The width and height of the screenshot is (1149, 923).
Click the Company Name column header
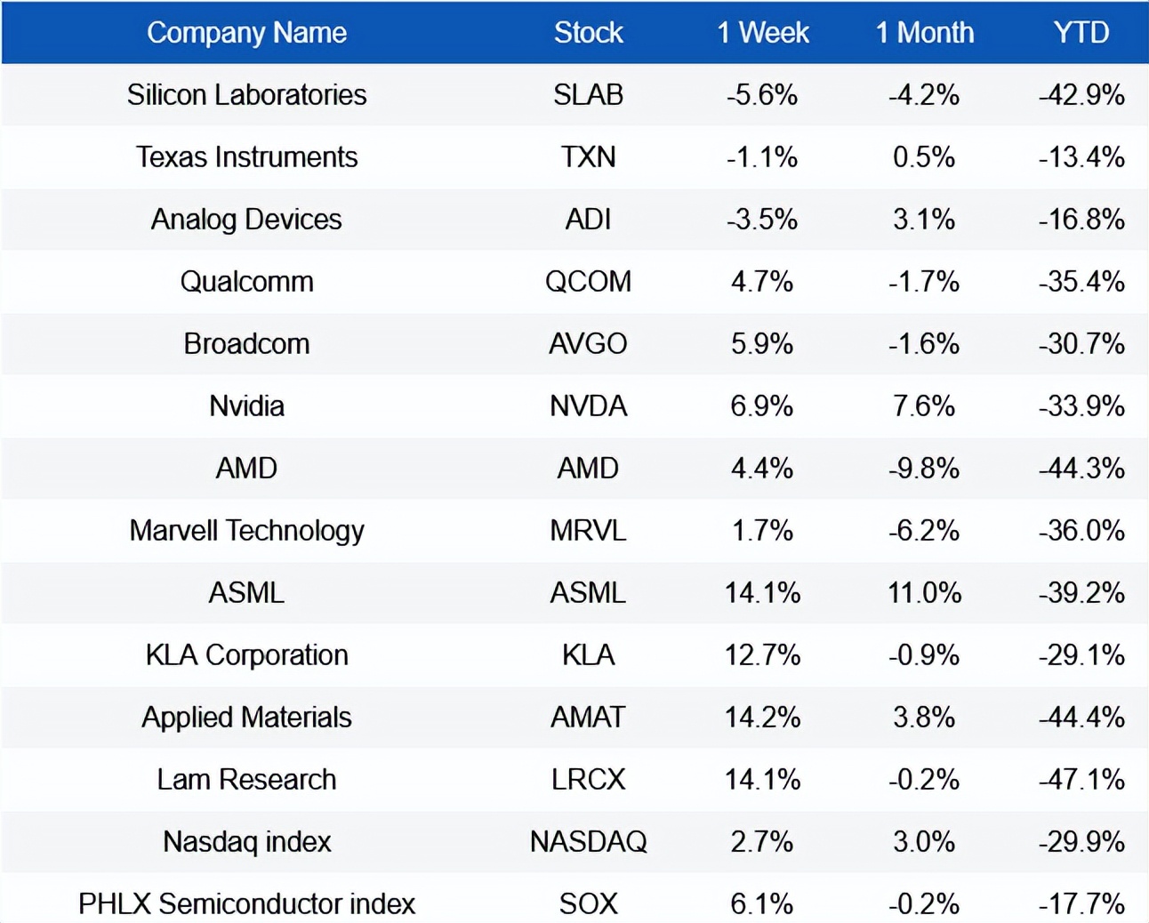tap(246, 33)
